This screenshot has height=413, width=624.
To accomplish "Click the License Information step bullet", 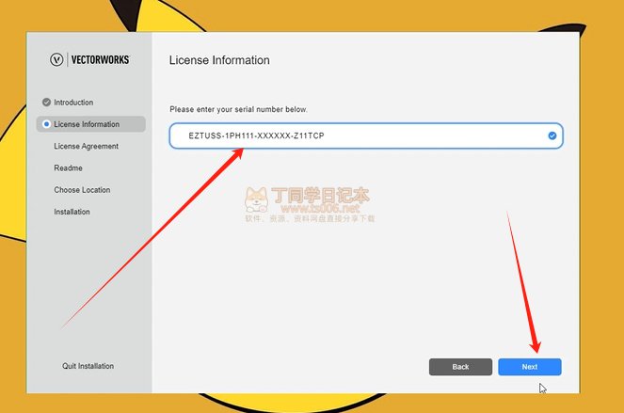I will pyautogui.click(x=46, y=124).
